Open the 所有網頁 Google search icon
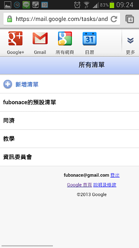 coord(65,38)
